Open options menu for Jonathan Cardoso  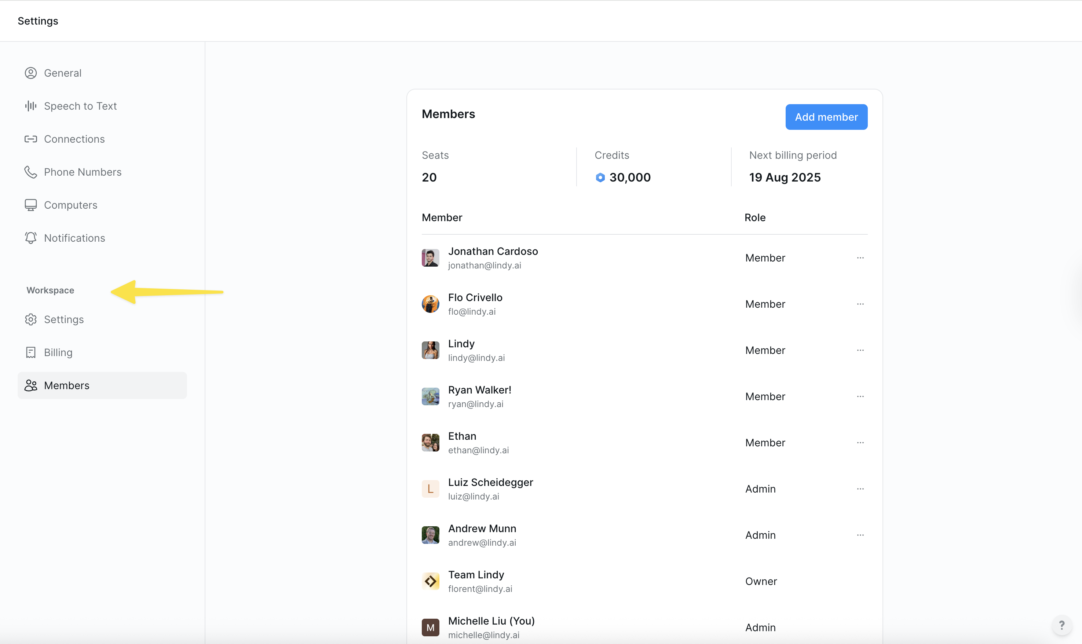[861, 257]
